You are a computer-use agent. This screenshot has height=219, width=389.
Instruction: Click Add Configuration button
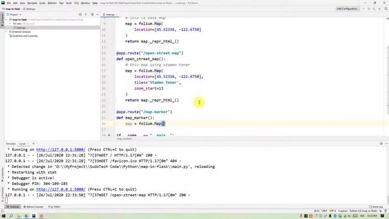pyautogui.click(x=348, y=9)
